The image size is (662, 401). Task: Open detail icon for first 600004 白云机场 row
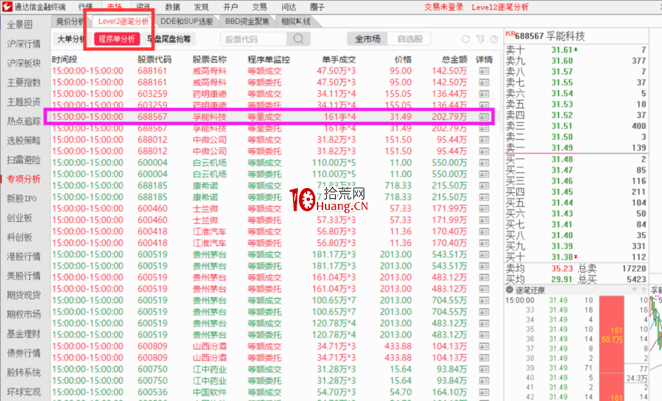click(x=484, y=163)
